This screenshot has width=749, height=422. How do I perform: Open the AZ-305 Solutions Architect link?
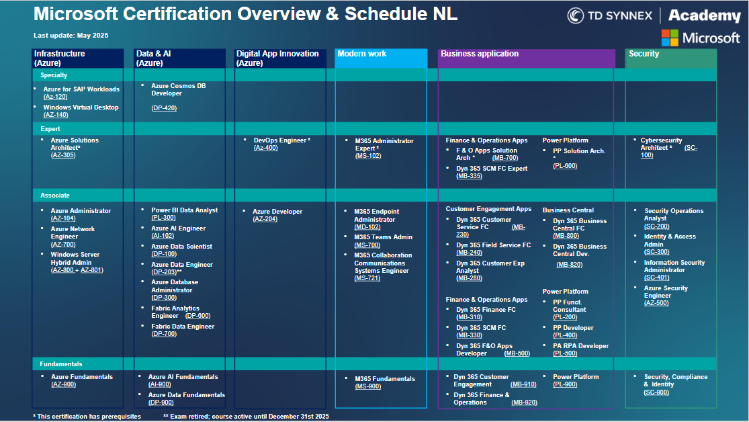click(x=63, y=155)
